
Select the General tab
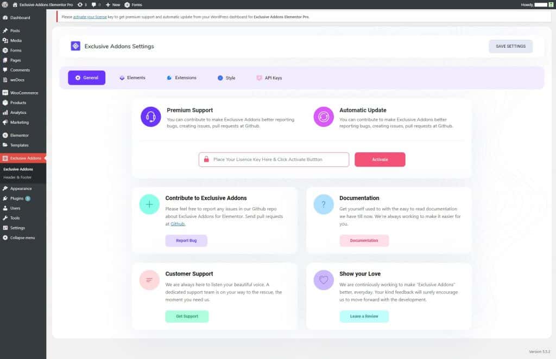(x=86, y=78)
